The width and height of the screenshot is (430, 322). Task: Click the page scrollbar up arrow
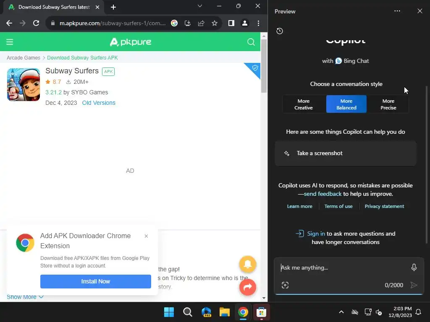[x=264, y=36]
